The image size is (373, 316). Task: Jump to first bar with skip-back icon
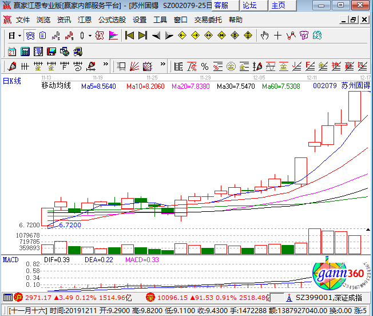click(x=129, y=35)
